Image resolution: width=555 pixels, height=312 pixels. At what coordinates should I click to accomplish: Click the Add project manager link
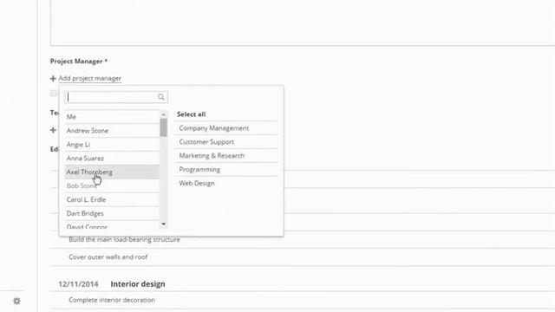pos(90,78)
